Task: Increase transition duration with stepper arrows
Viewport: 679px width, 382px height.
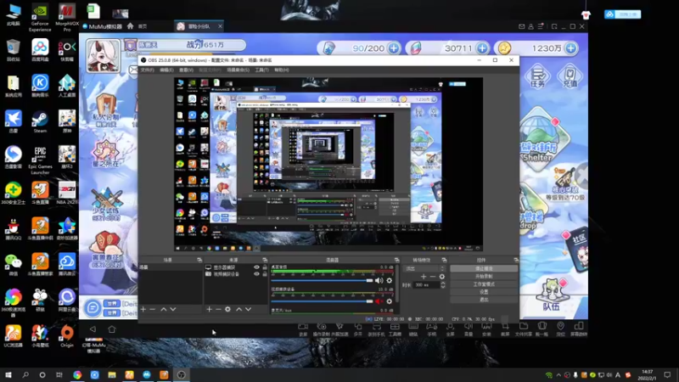Action: coord(443,283)
